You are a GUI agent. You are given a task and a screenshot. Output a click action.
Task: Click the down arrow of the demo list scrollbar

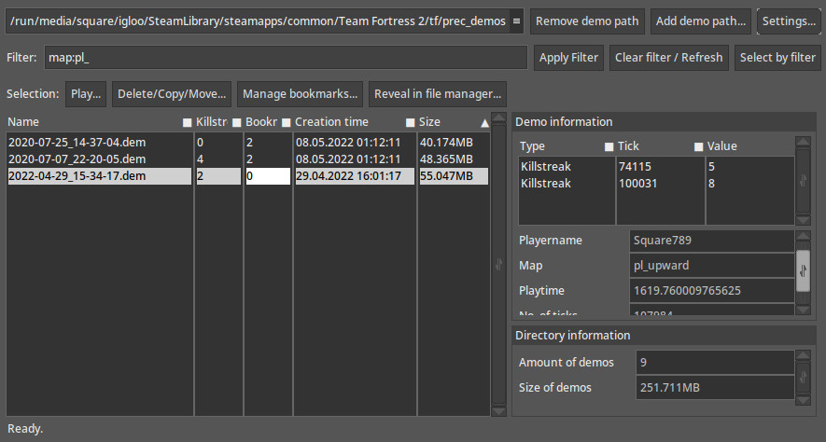tap(498, 411)
